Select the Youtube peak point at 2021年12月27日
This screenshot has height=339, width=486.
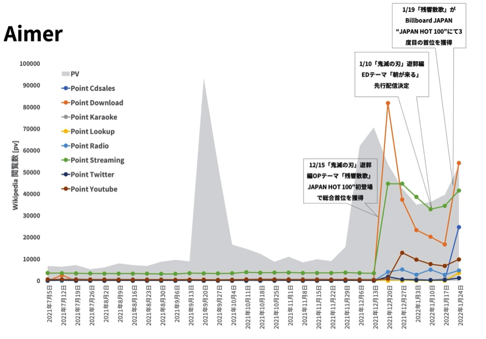pos(402,253)
